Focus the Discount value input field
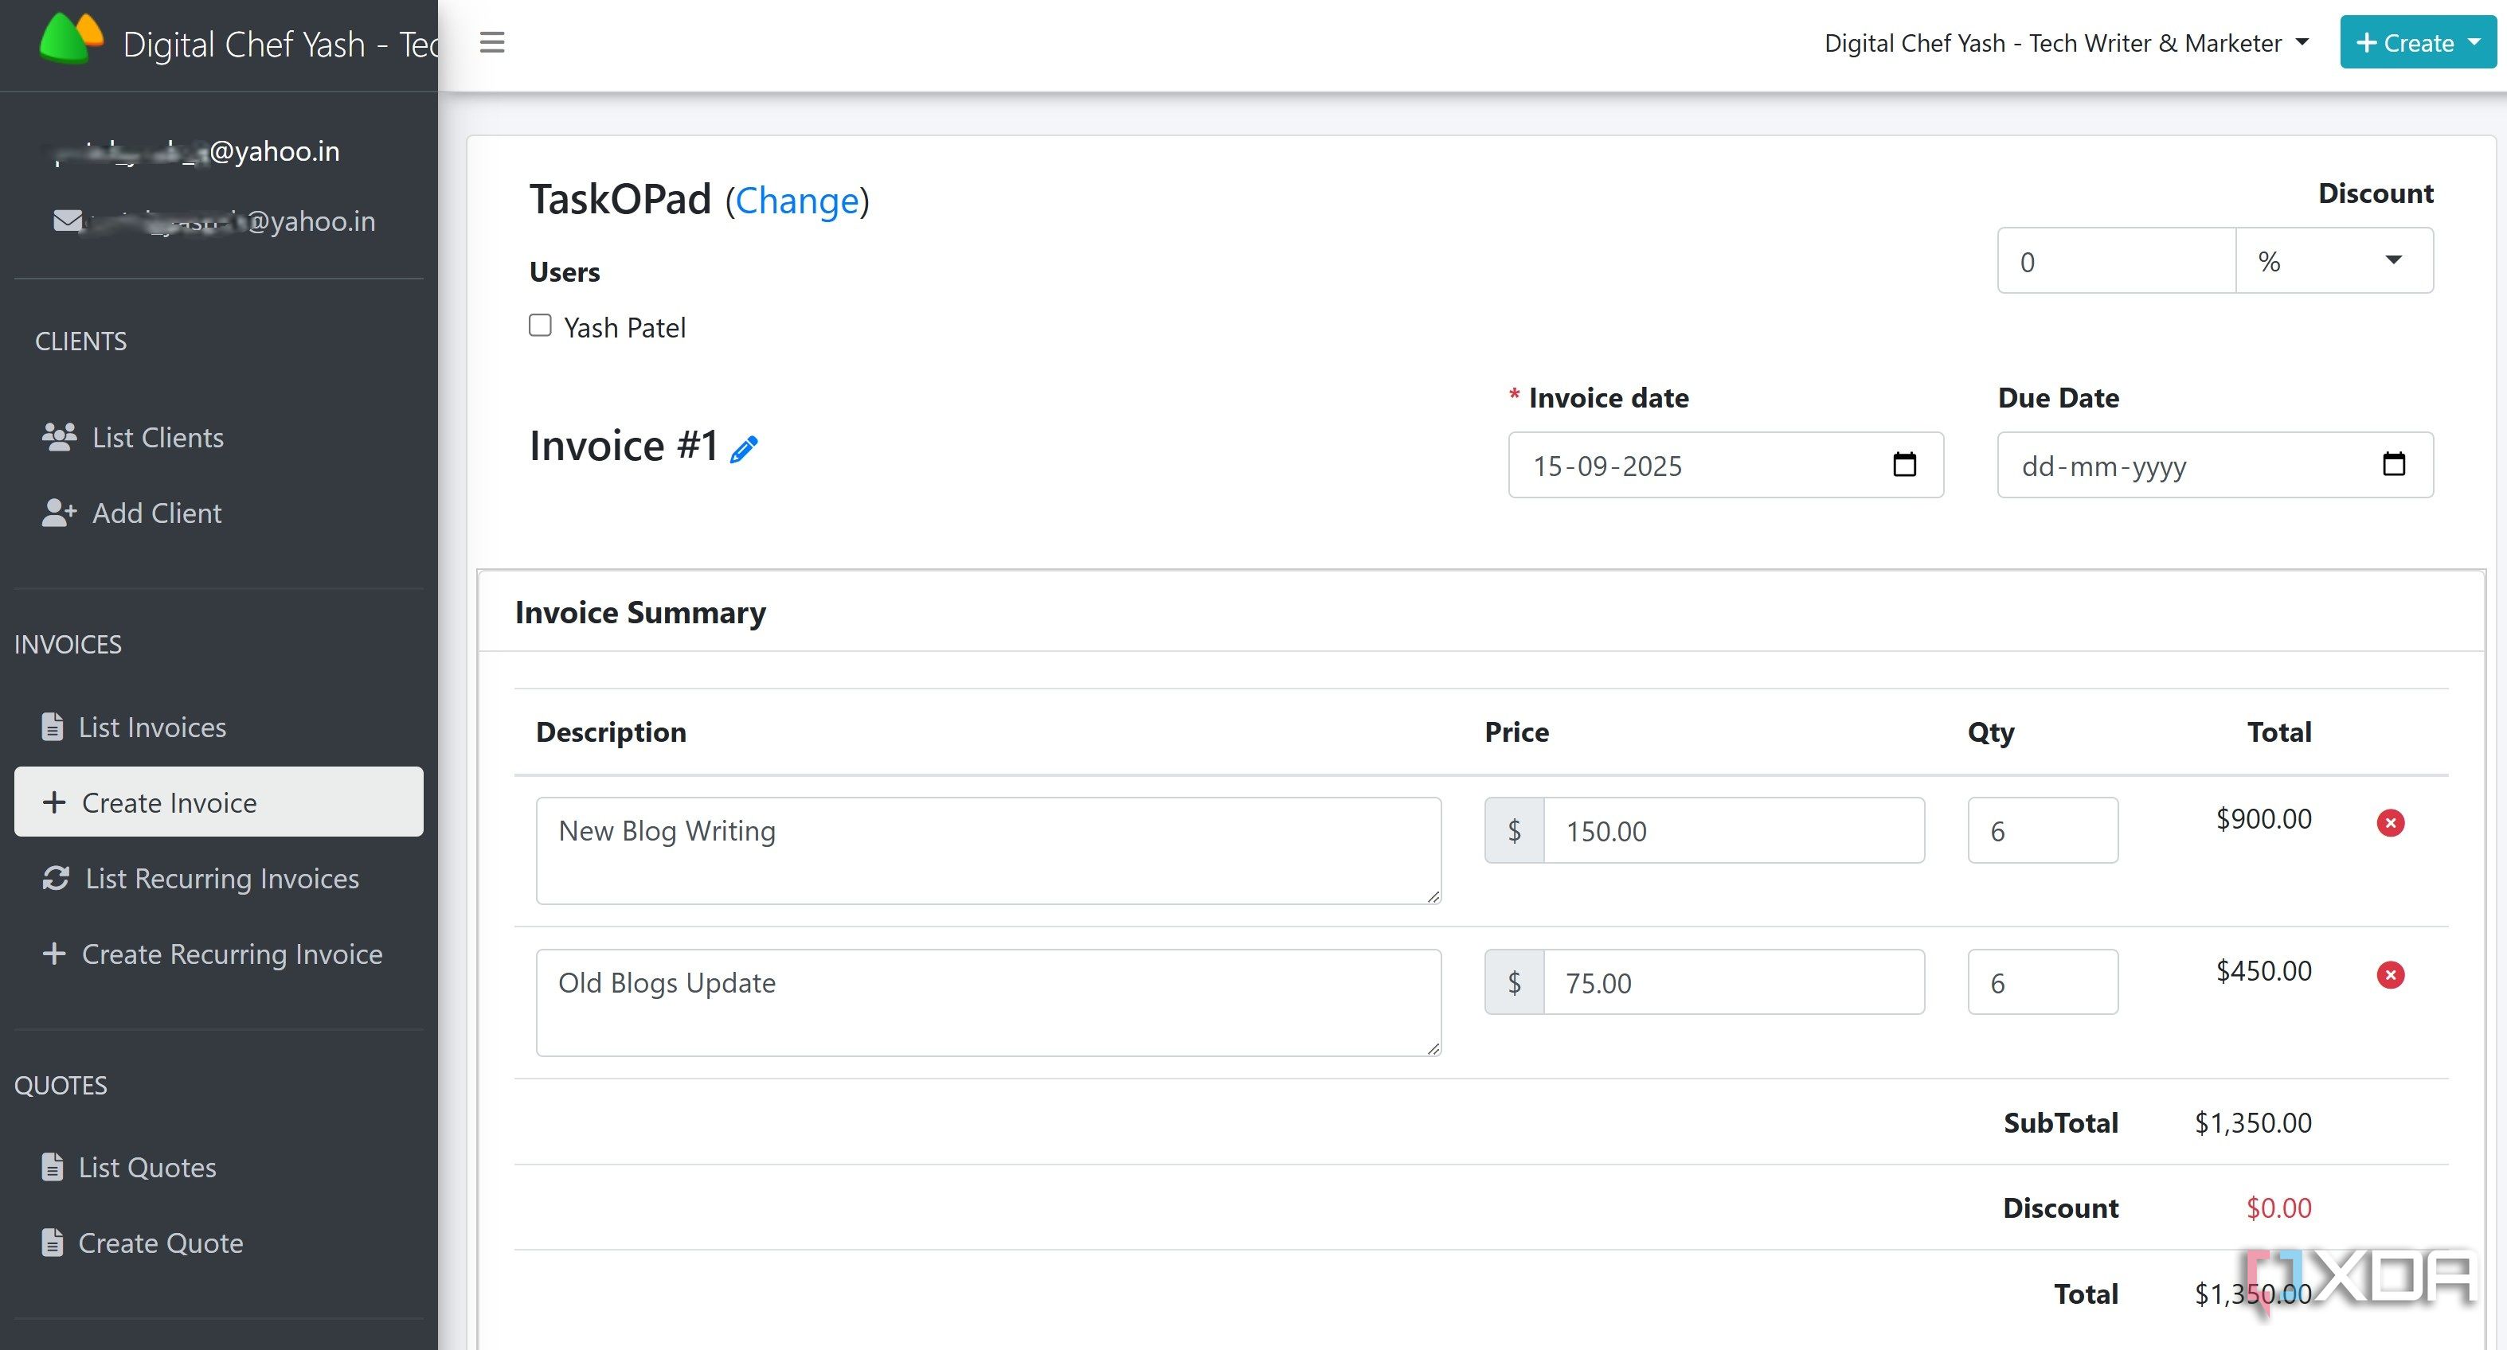This screenshot has height=1350, width=2507. [2117, 260]
